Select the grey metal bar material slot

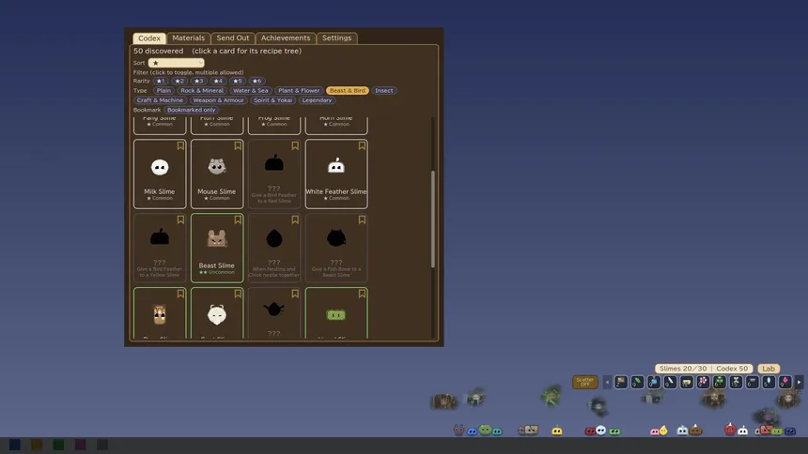pyautogui.click(x=753, y=382)
